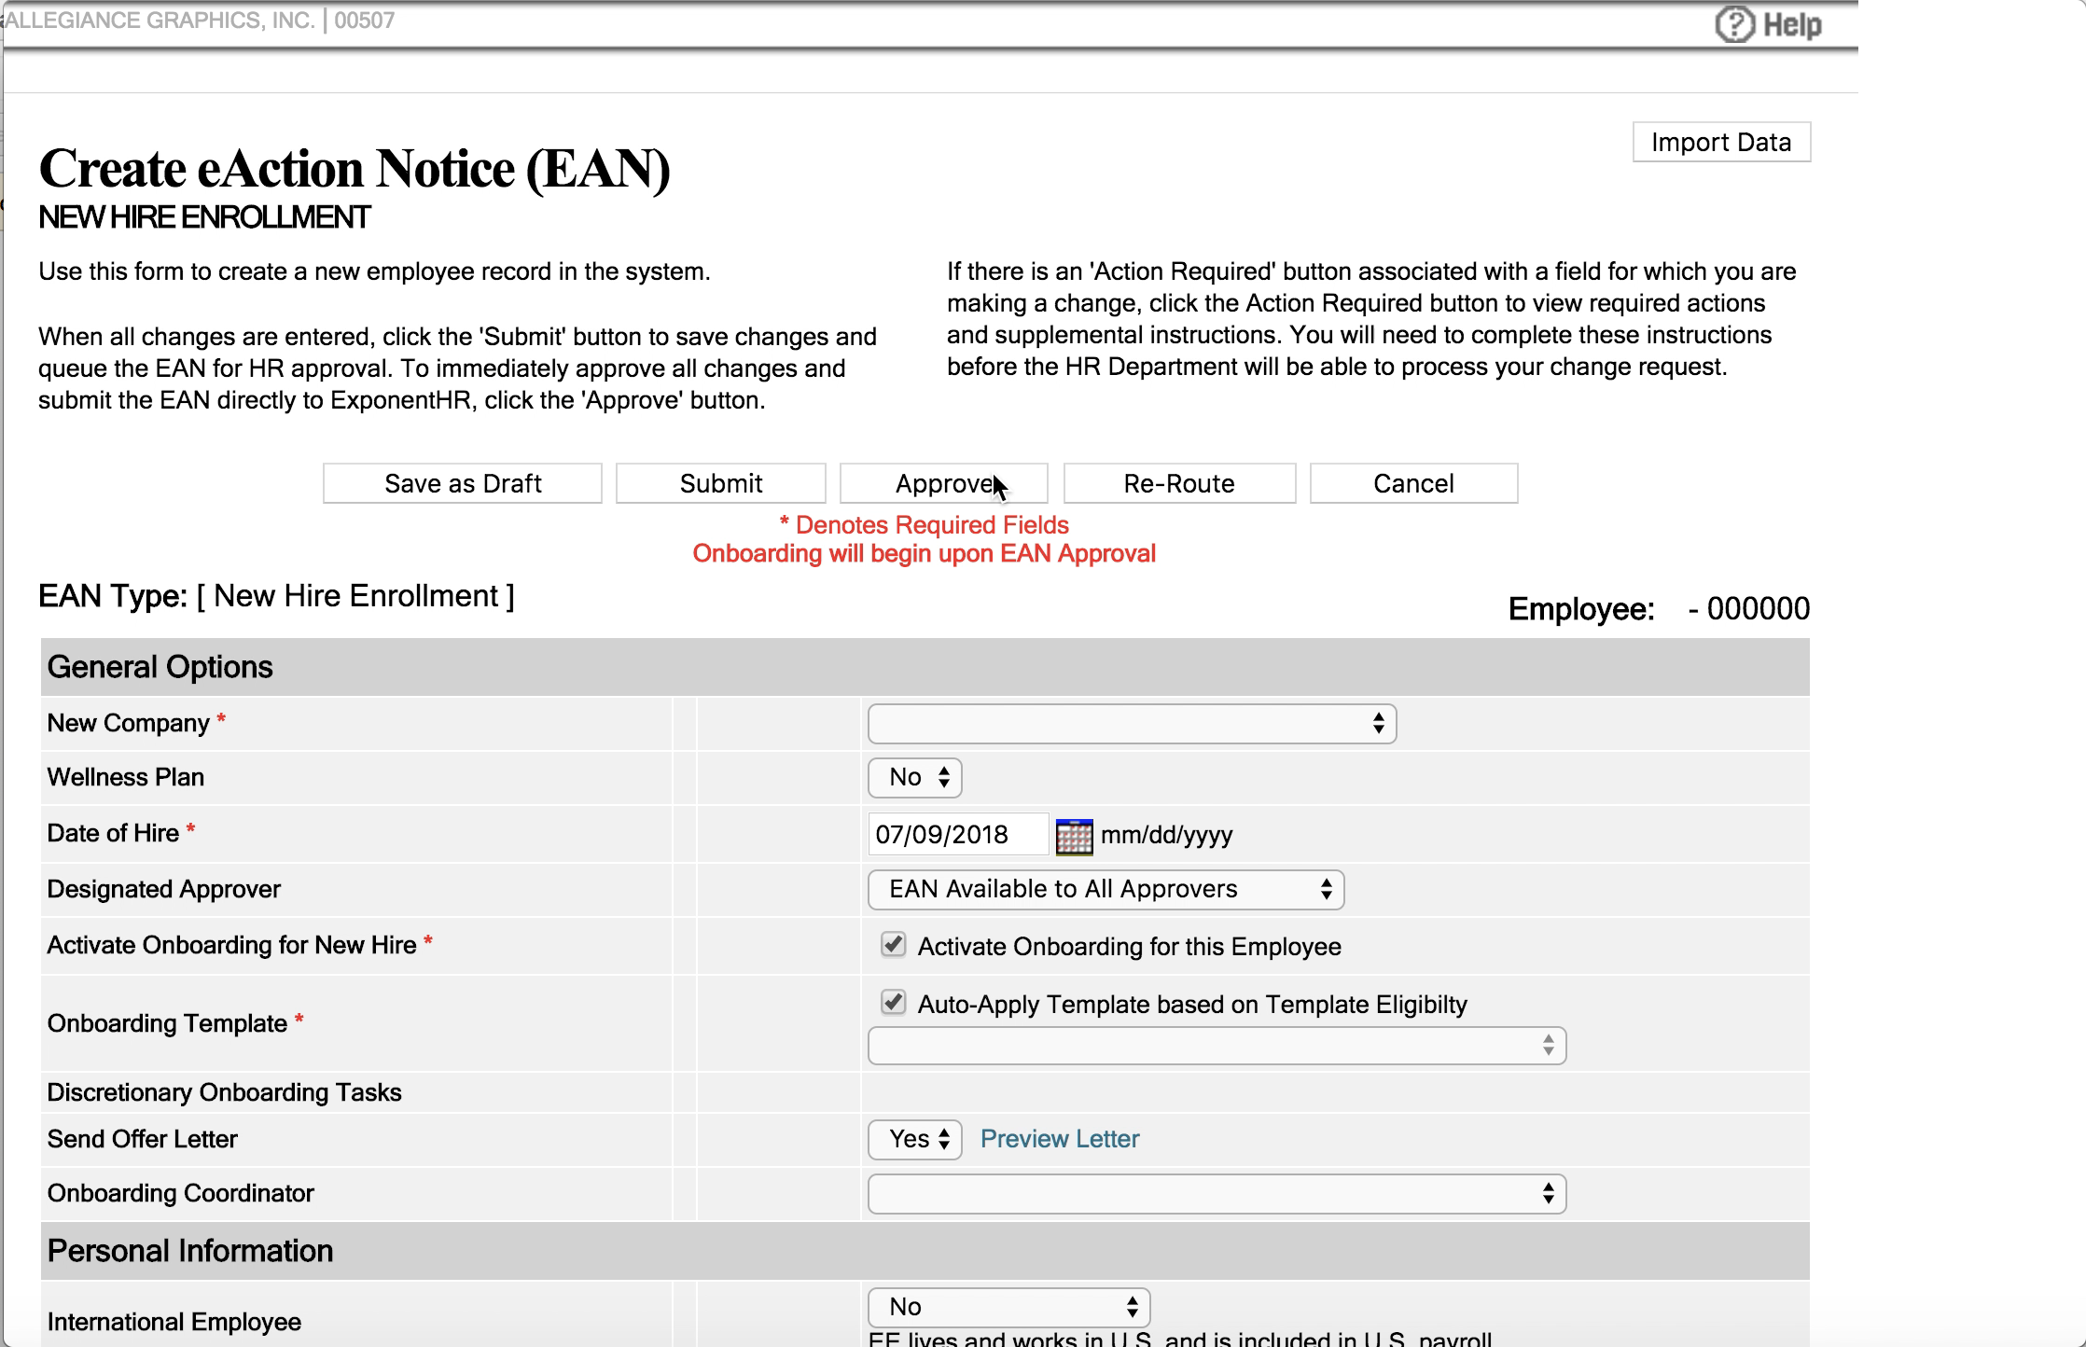Click the 'Date of Hire' label

113,833
